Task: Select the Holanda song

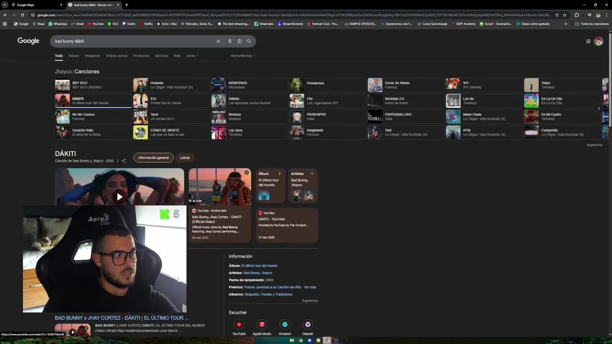Action: click(x=171, y=85)
